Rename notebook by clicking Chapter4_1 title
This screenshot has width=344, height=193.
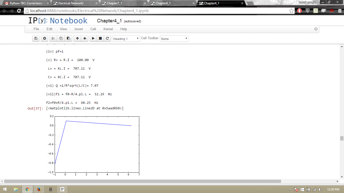[x=109, y=21]
